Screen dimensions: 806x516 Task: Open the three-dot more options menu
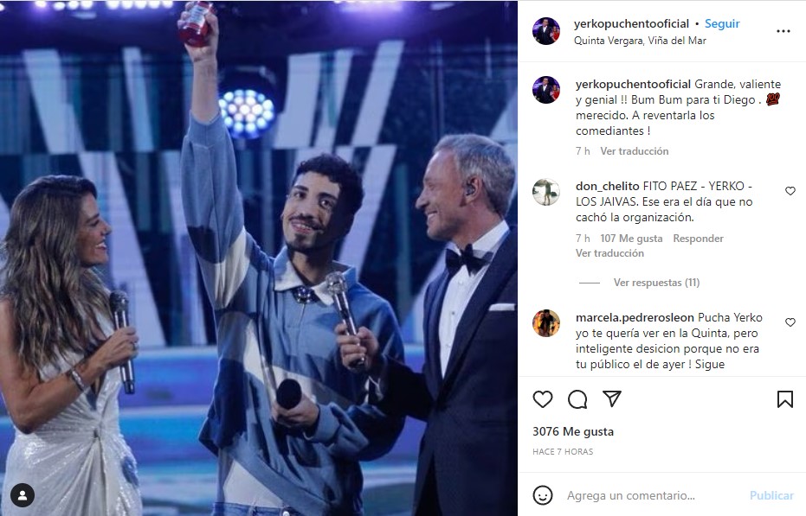[783, 31]
